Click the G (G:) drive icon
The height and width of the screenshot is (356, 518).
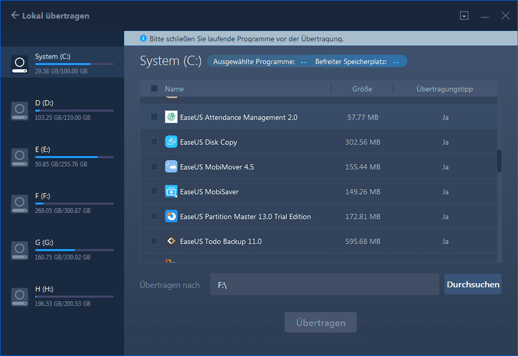20,250
